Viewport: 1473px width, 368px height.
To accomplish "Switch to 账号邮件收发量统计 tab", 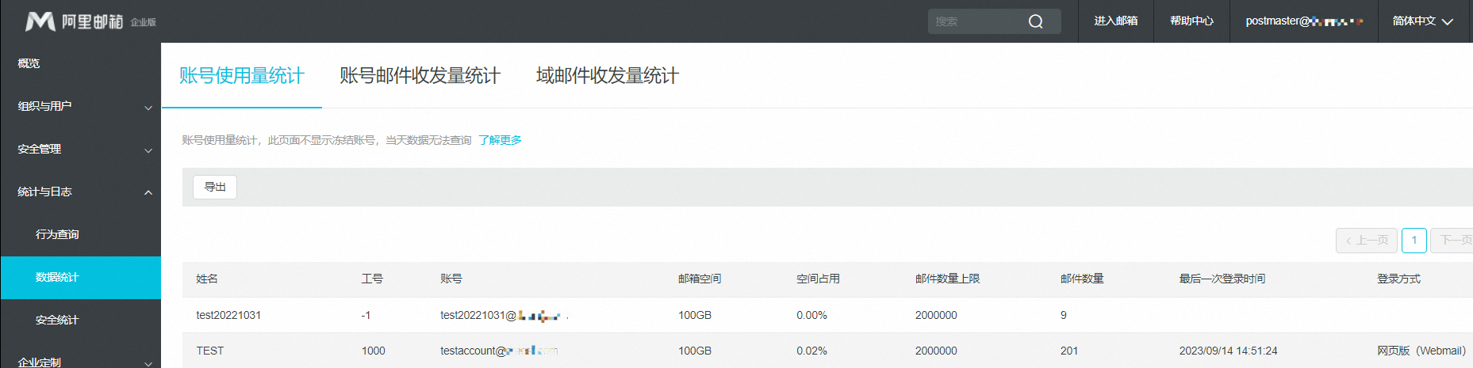I will click(x=420, y=75).
